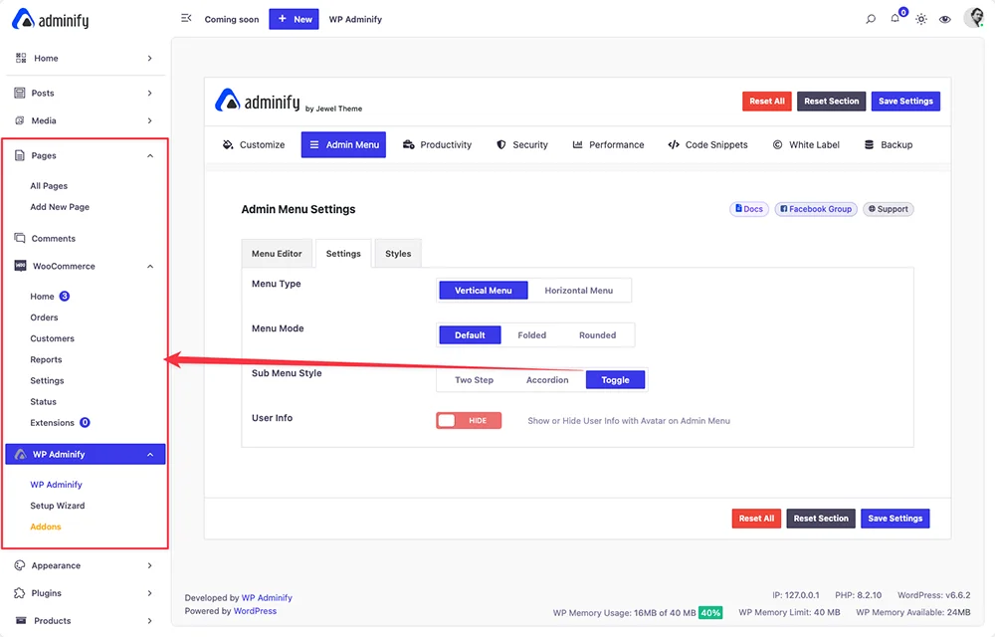
Task: Expand the Products menu chevron
Action: point(150,620)
